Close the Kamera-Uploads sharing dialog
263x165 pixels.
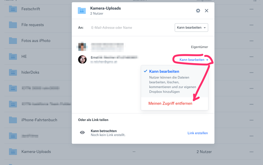click(206, 11)
